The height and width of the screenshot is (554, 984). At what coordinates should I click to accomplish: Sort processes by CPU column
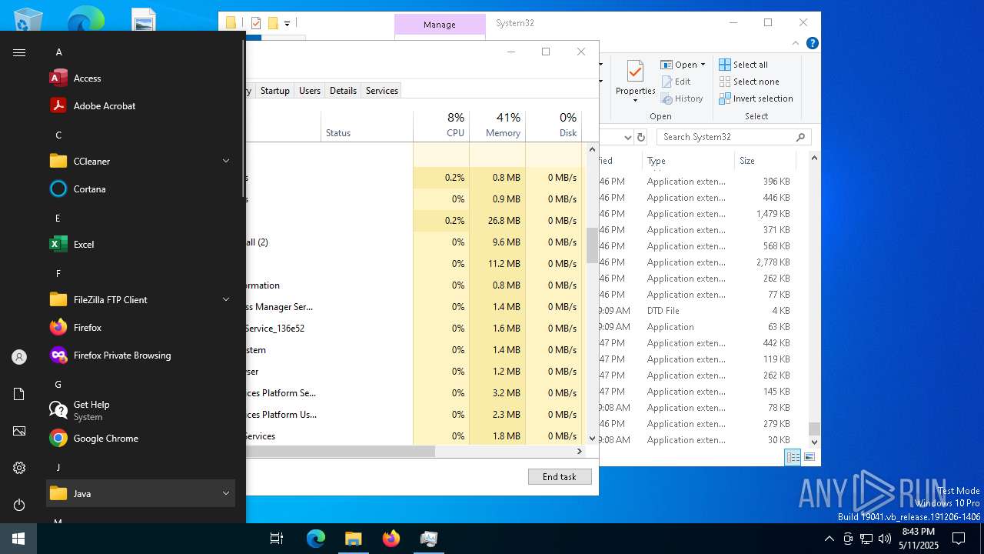click(441, 126)
